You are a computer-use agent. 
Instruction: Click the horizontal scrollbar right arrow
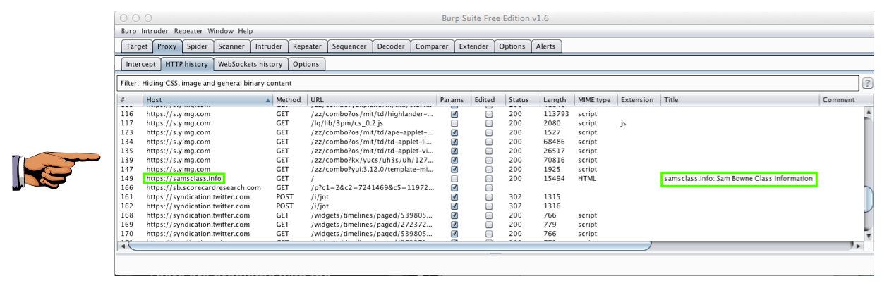pyautogui.click(x=858, y=246)
